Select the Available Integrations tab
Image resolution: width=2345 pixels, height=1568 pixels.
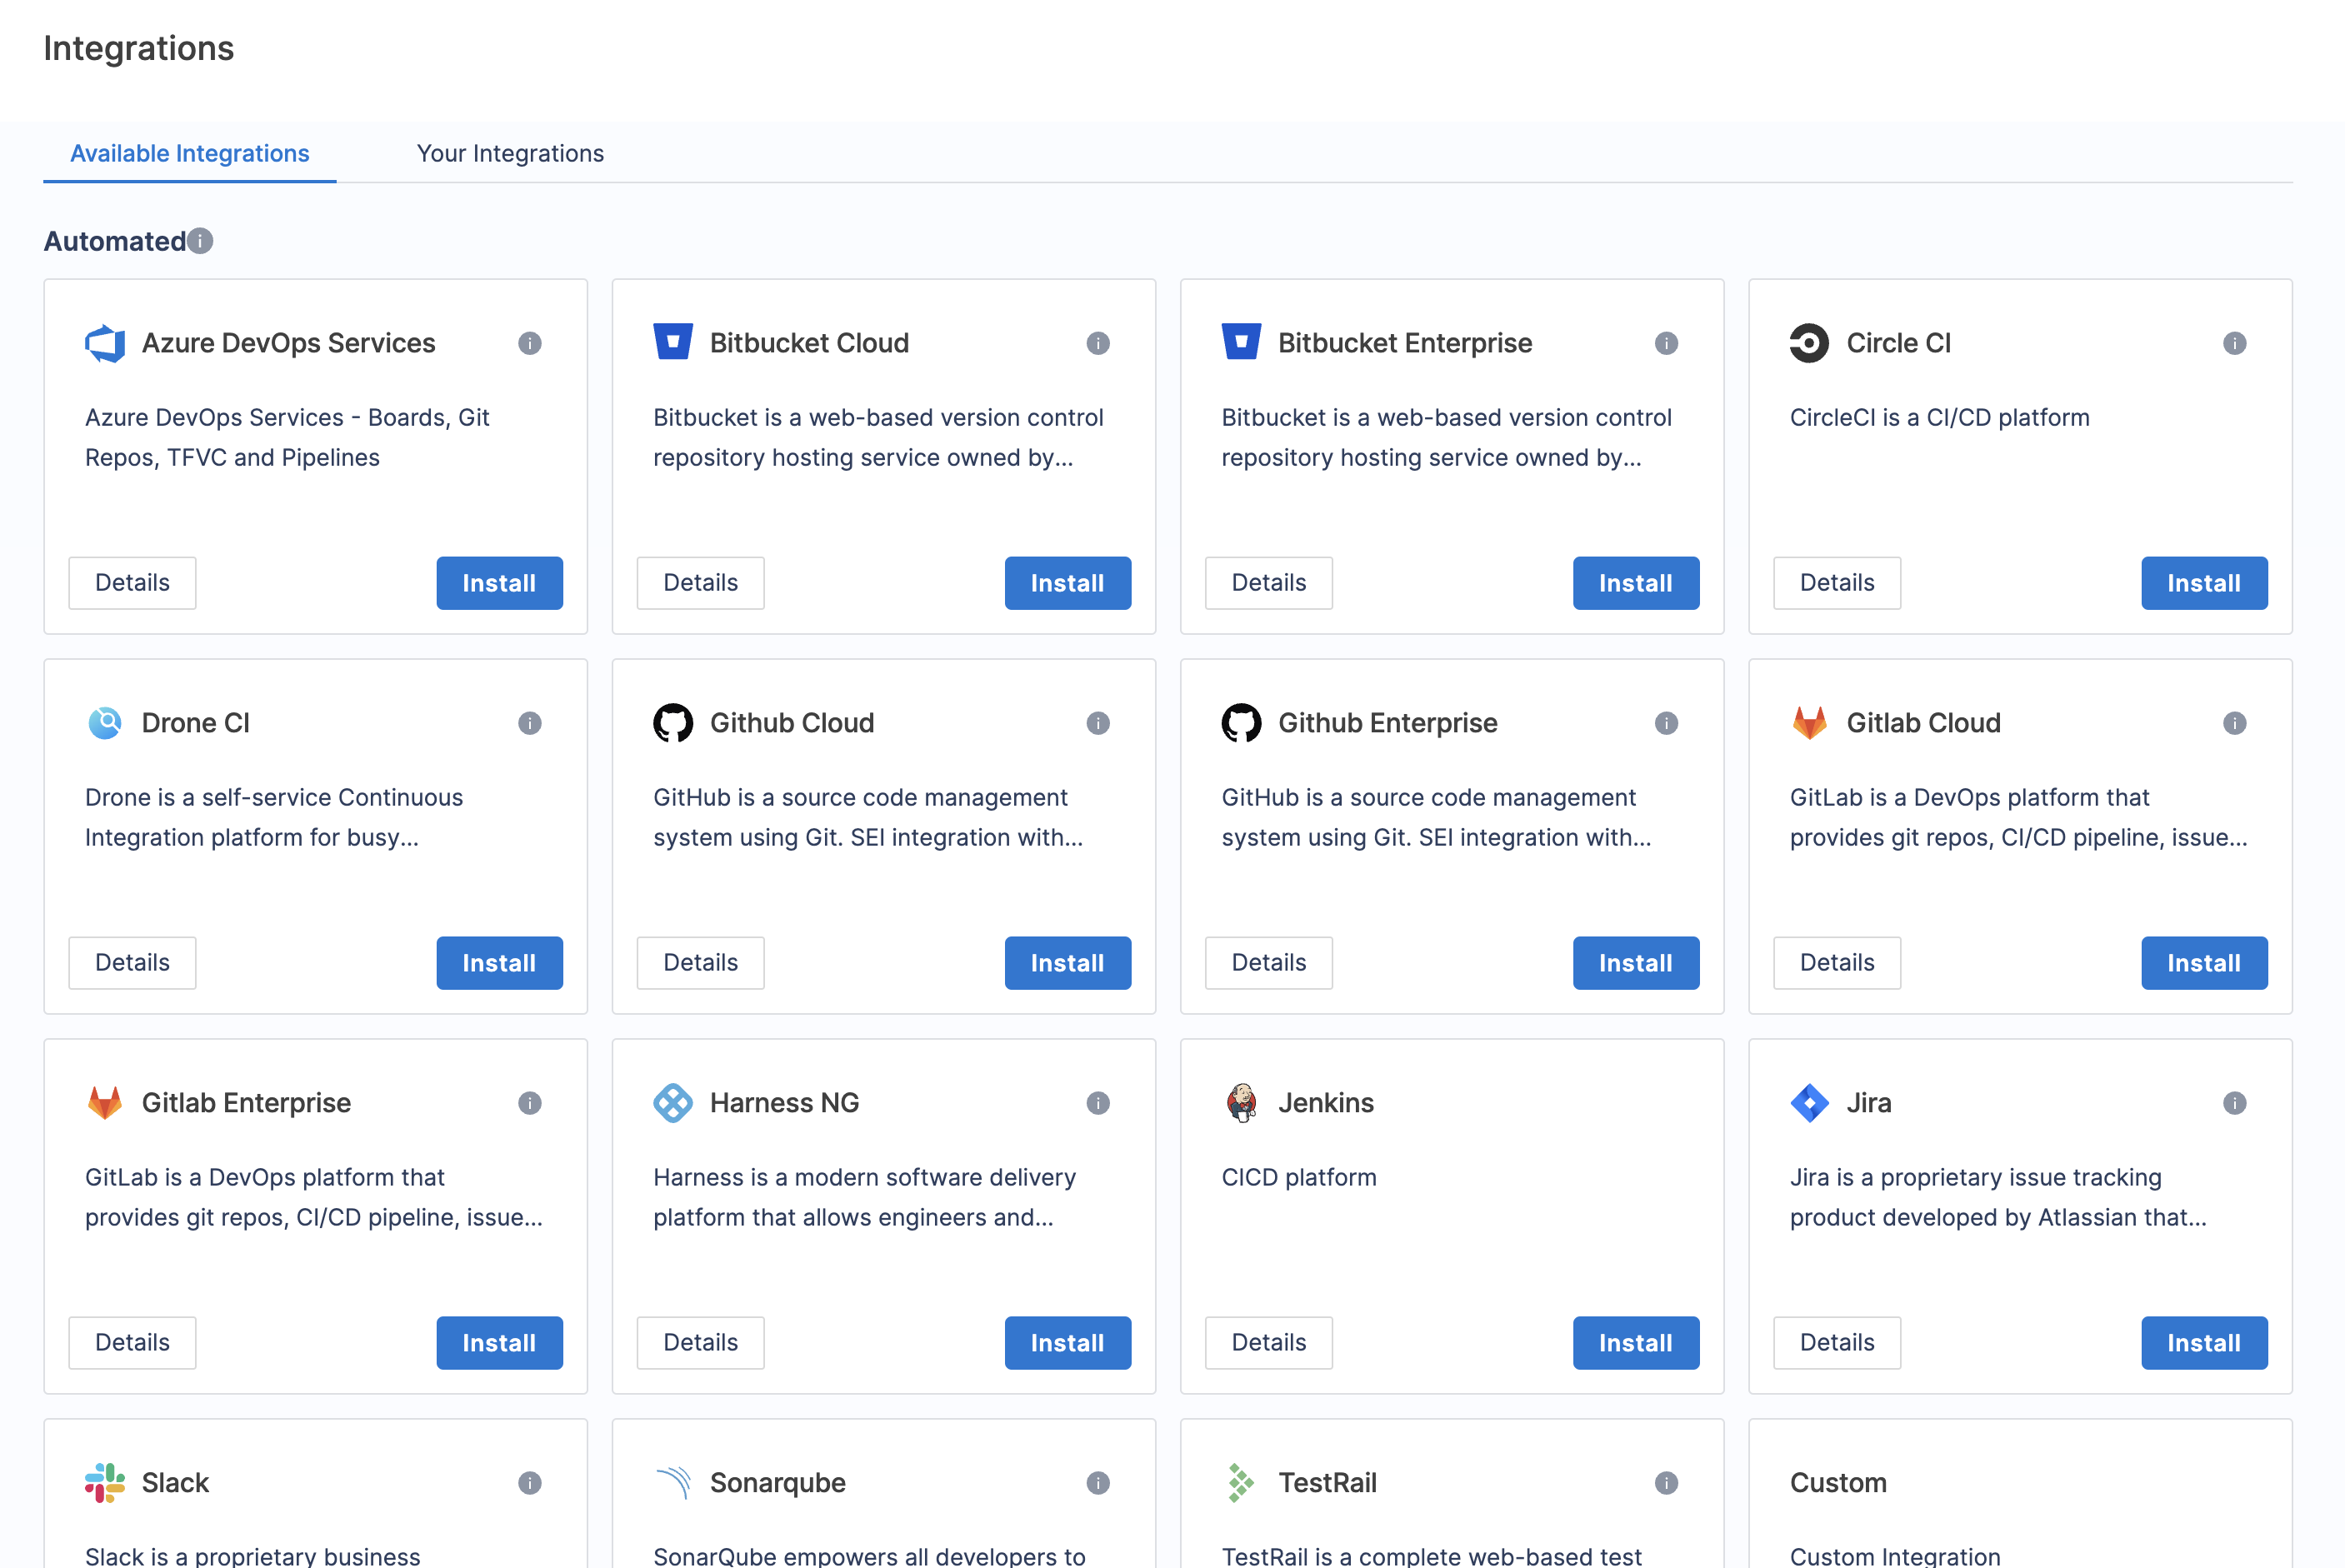pos(189,153)
